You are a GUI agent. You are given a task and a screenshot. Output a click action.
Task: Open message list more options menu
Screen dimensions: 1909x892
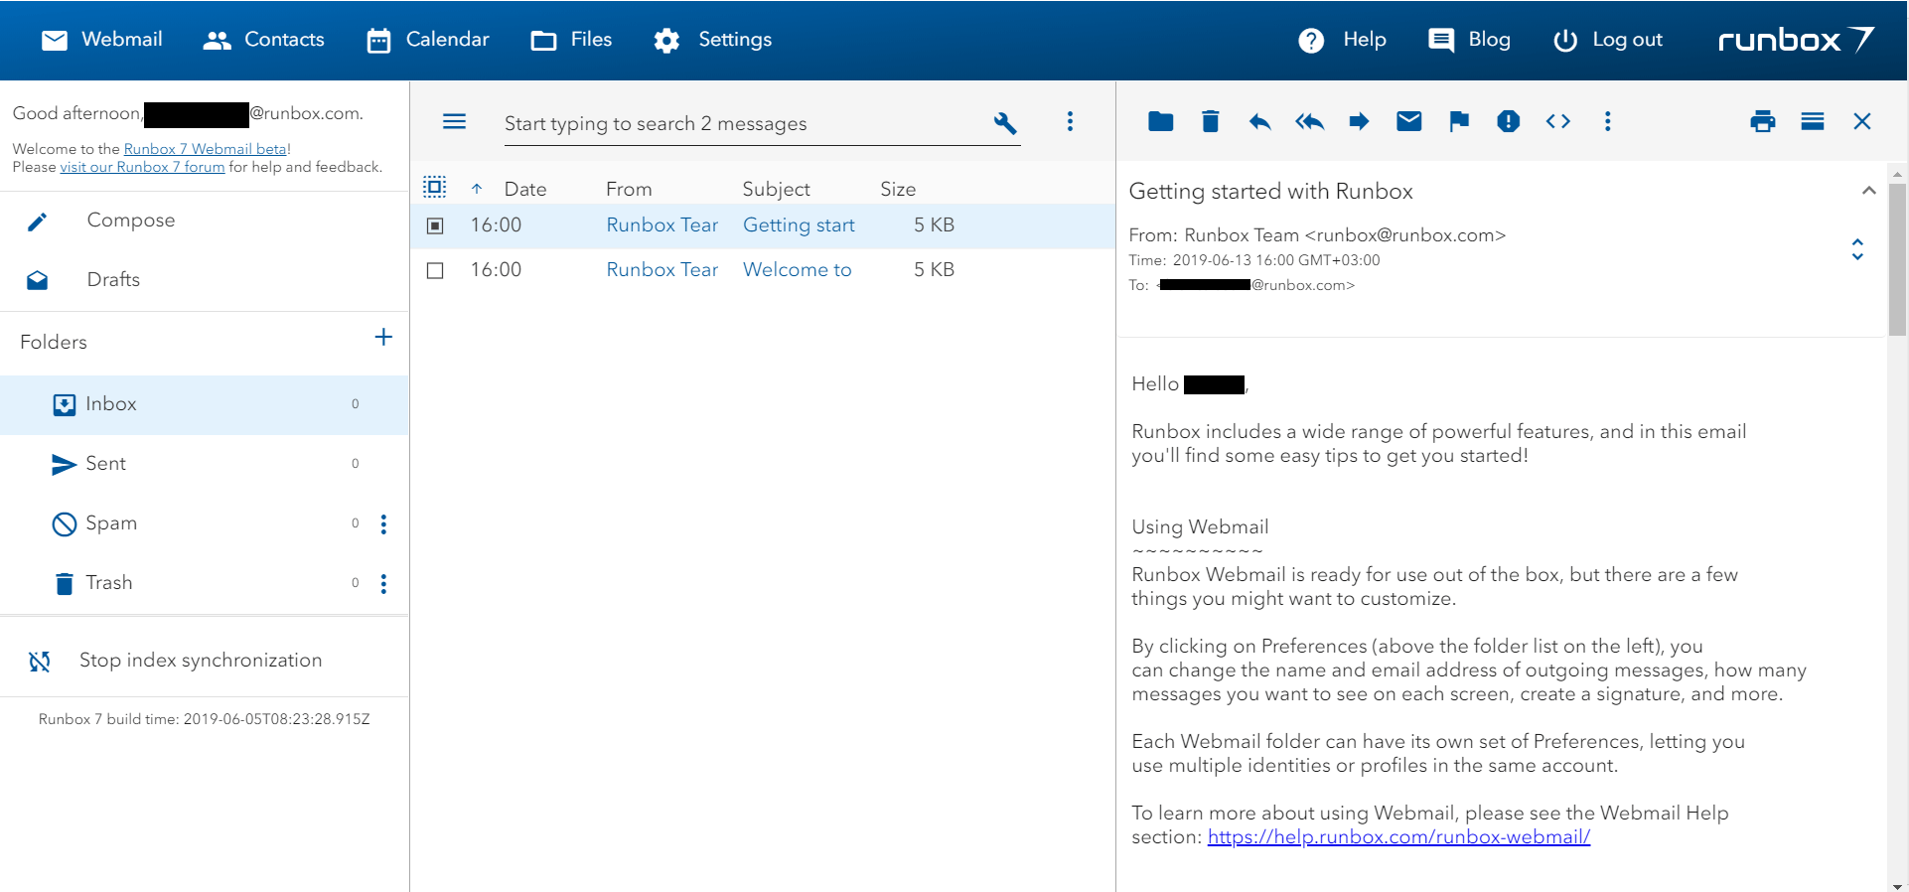point(1070,122)
